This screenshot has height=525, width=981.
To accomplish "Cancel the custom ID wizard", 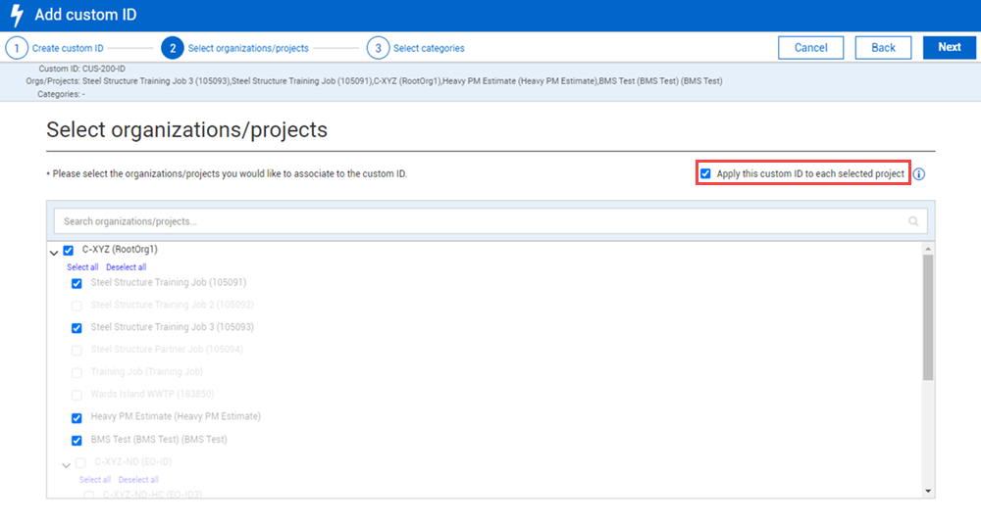I will click(x=810, y=48).
